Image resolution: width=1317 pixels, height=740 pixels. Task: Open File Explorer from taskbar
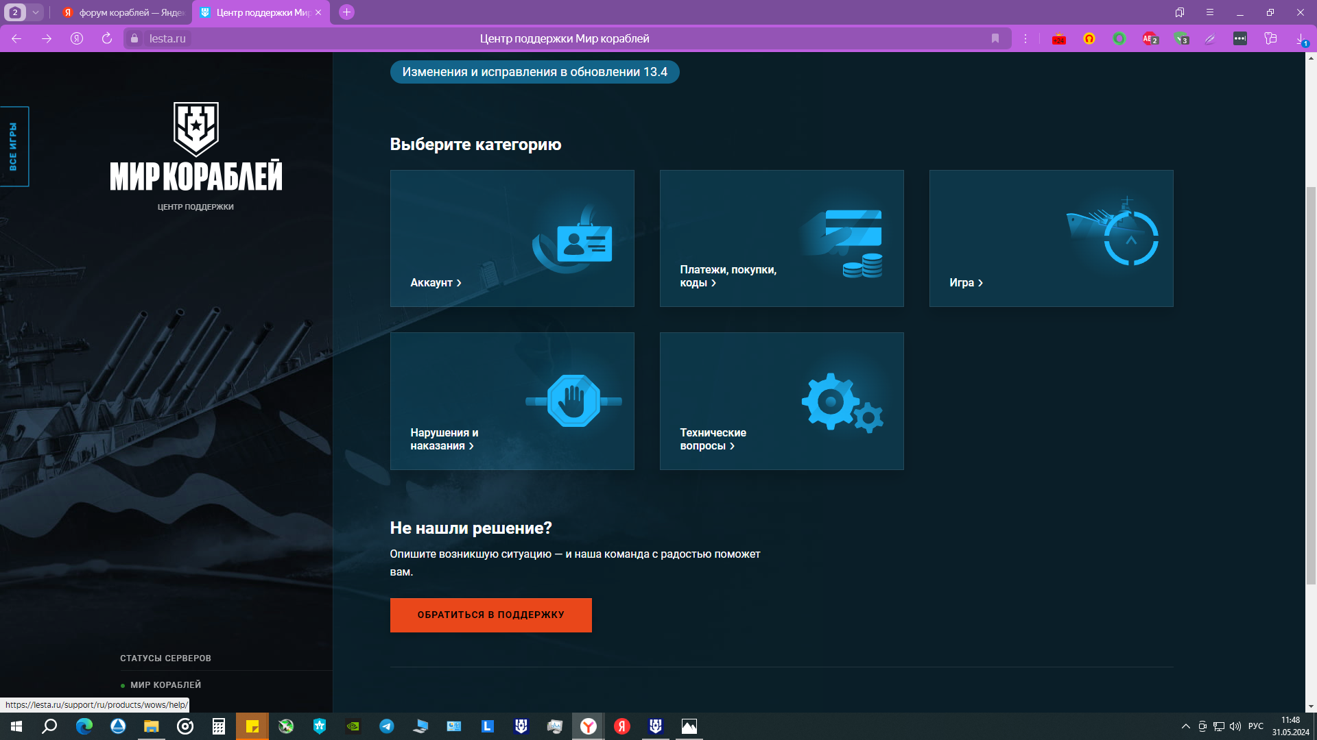[x=151, y=726]
